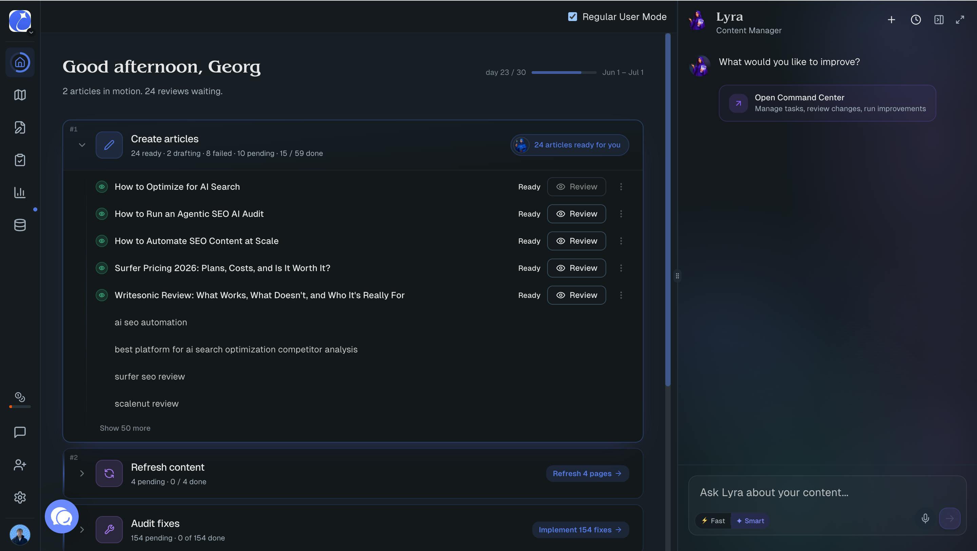Open more options for Automate SEO Content row
The width and height of the screenshot is (977, 551).
621,241
